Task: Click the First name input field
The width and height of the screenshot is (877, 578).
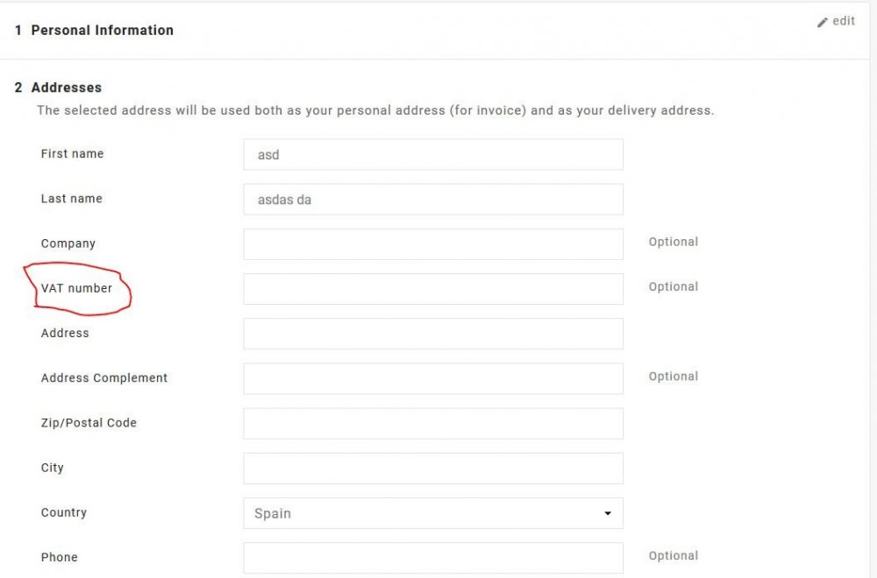Action: click(x=433, y=154)
